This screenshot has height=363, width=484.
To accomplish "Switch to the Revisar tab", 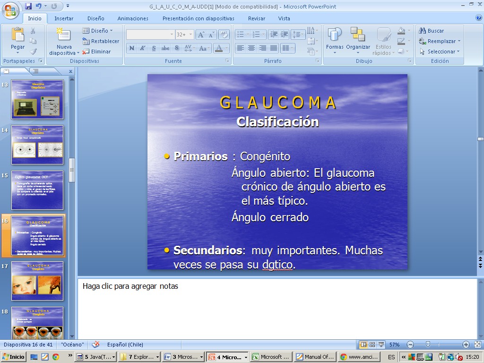I will (257, 18).
